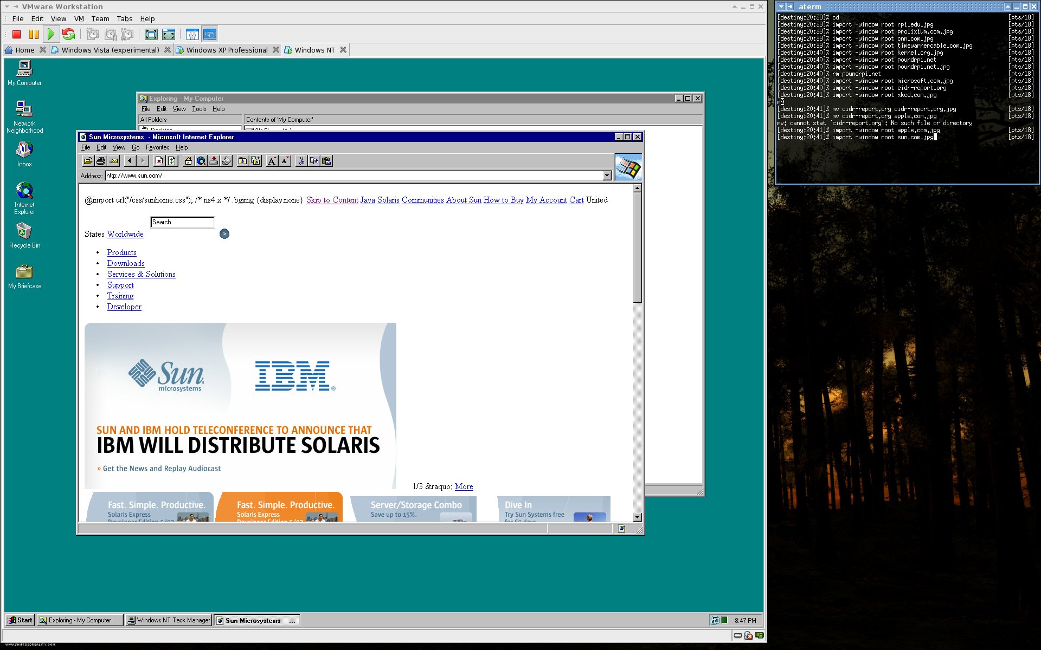Click the Start button on NT taskbar

pyautogui.click(x=20, y=620)
